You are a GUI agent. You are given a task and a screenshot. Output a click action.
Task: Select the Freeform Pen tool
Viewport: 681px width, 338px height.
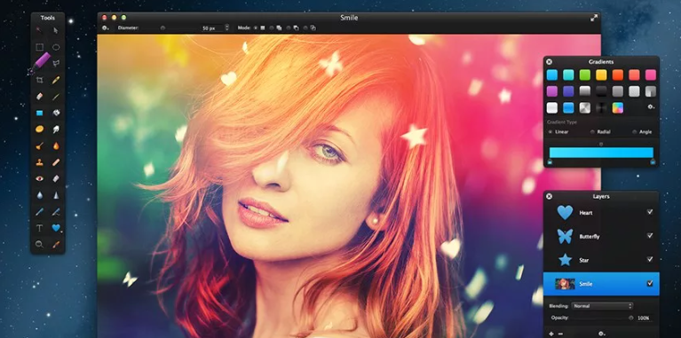tap(56, 212)
